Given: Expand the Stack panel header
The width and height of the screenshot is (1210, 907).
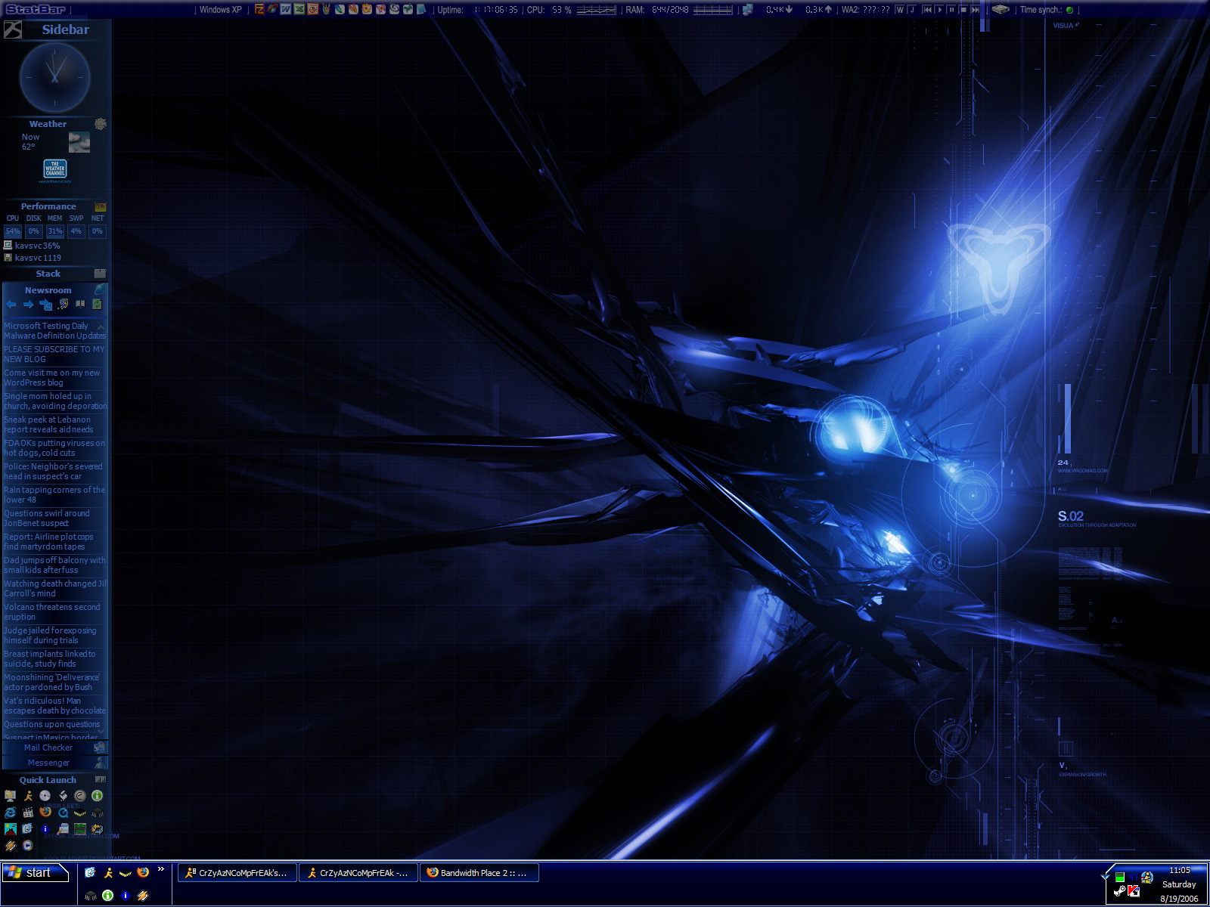Looking at the screenshot, I should pyautogui.click(x=48, y=274).
